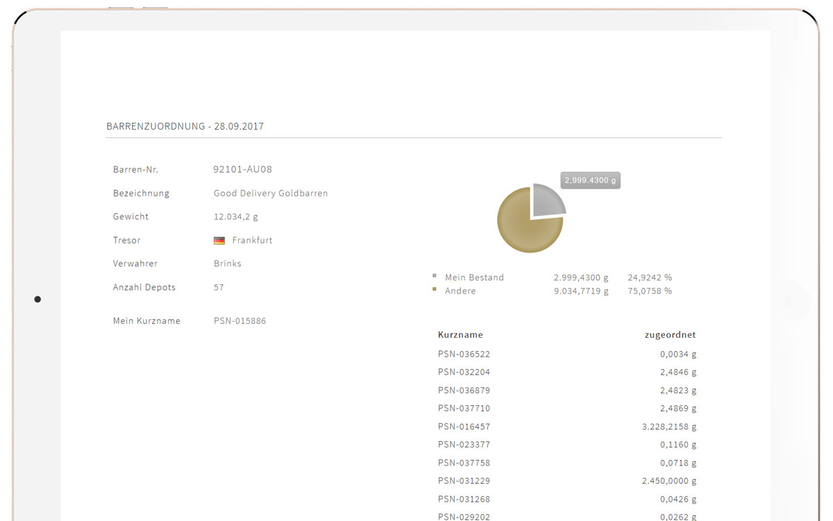The image size is (833, 521).
Task: Click the value 2,4869 g
Action: coord(678,408)
